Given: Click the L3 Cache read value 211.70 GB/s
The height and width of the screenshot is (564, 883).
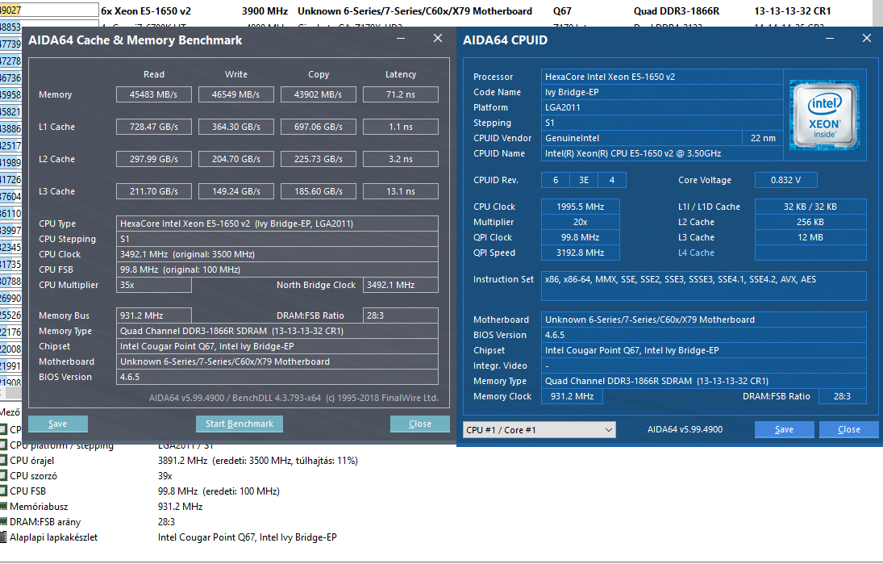Looking at the screenshot, I should [x=154, y=191].
